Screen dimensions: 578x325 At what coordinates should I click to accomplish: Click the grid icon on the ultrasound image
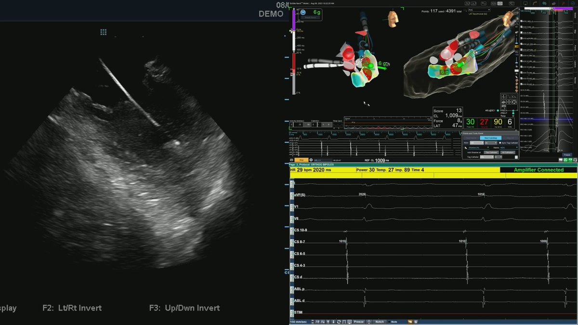coord(103,32)
